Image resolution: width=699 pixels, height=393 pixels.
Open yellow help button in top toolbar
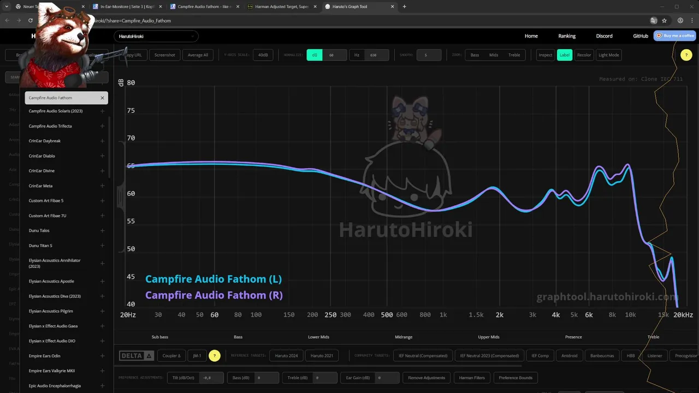[686, 55]
